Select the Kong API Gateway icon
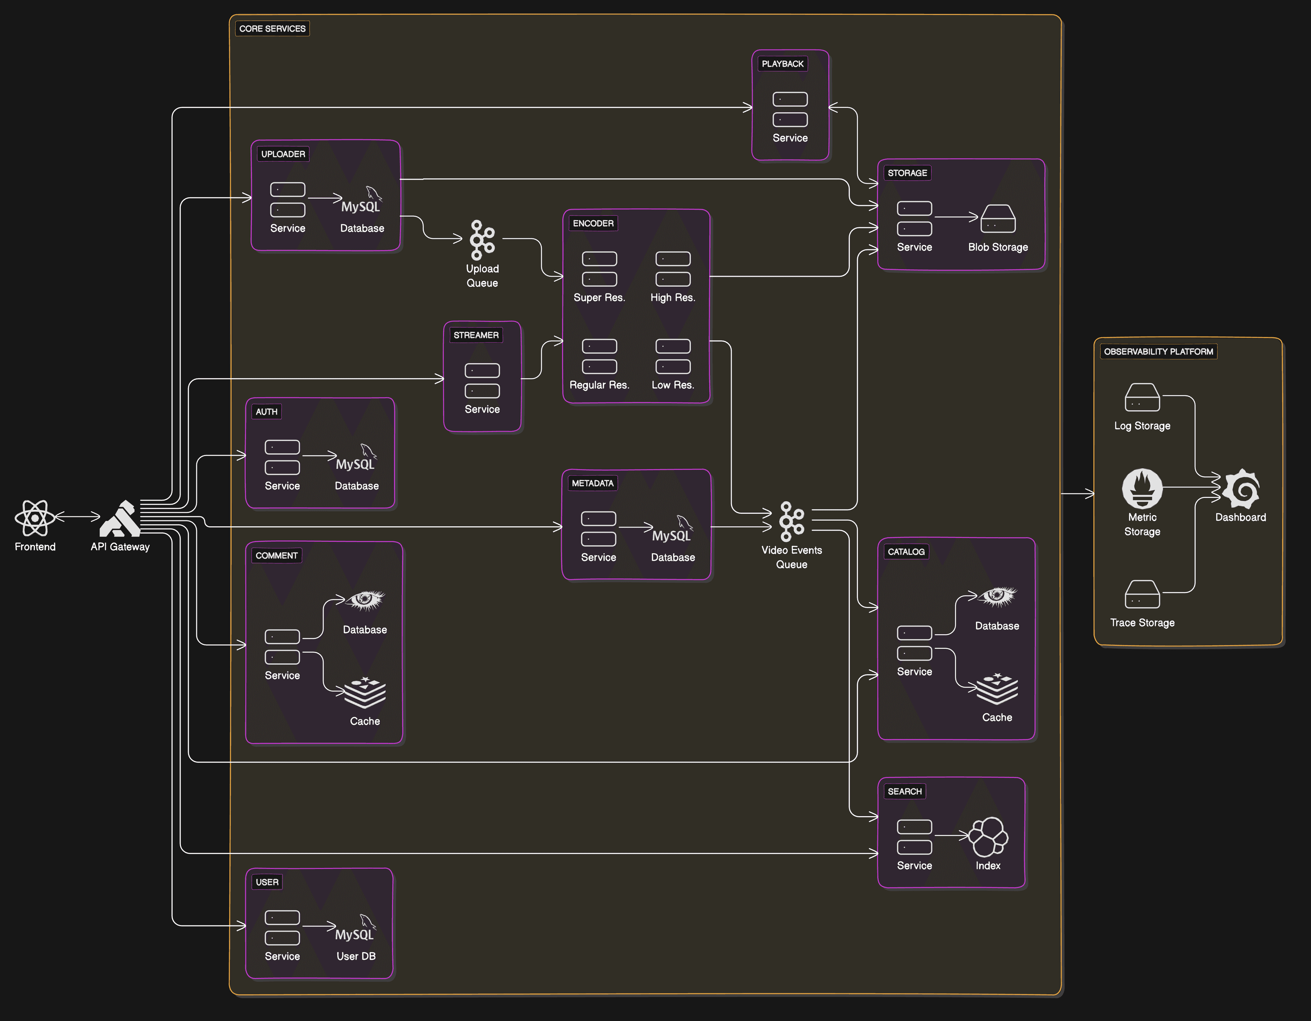The image size is (1311, 1021). 120,518
